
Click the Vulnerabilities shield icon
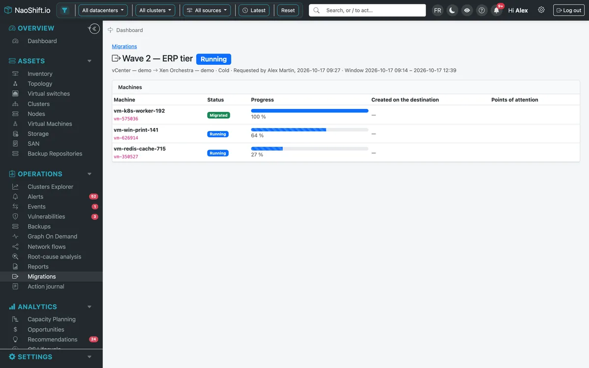pos(16,216)
